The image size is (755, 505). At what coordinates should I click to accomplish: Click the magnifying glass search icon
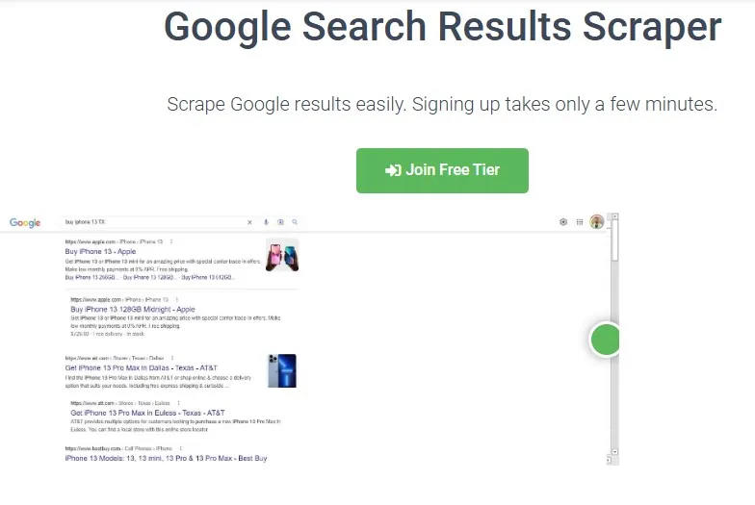click(295, 222)
